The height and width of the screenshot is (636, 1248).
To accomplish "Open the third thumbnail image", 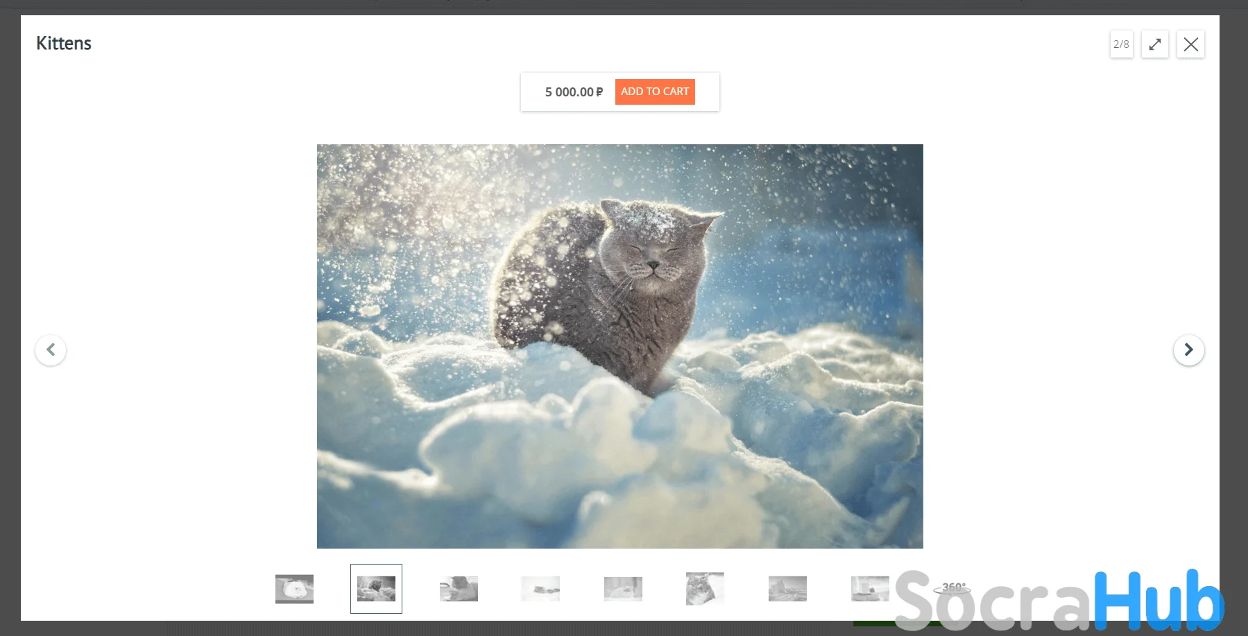I will 459,589.
